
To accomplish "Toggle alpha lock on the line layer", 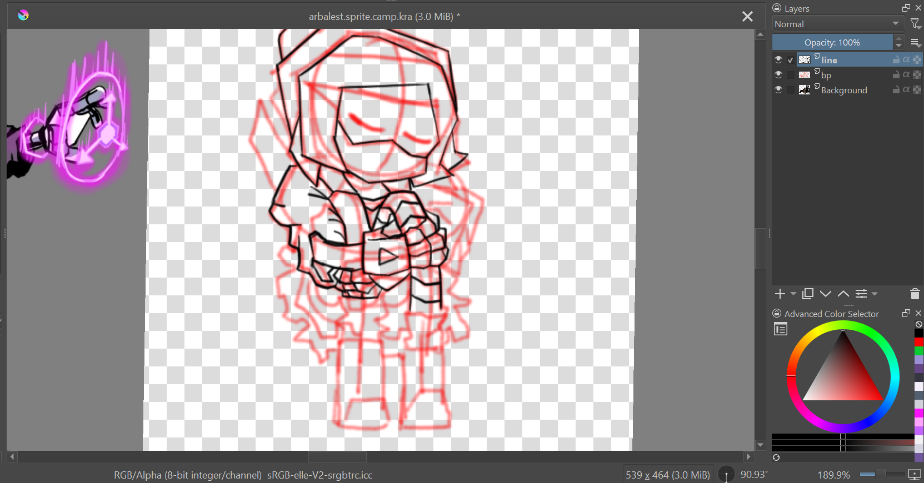I will coord(917,59).
